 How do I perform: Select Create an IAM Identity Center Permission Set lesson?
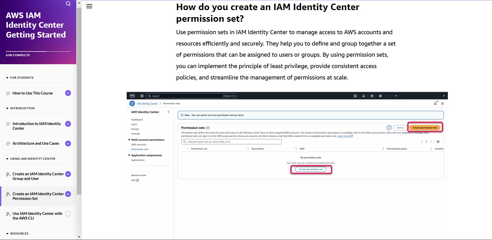(38, 196)
